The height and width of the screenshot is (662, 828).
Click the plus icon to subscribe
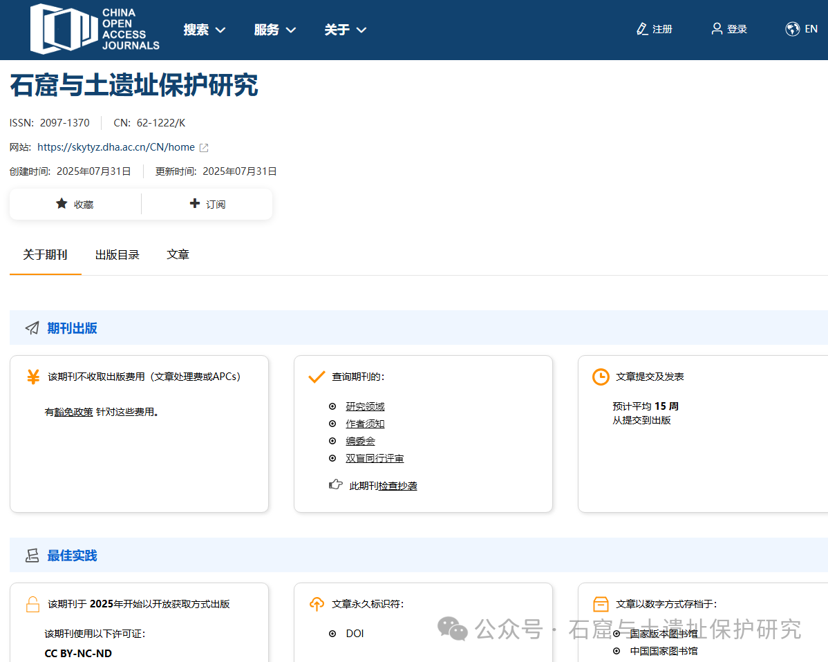point(195,204)
